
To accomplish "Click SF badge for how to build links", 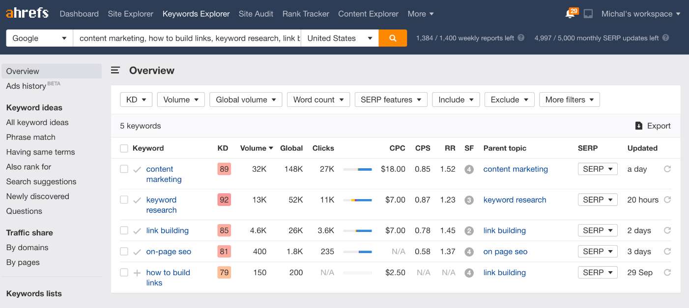I will point(469,273).
